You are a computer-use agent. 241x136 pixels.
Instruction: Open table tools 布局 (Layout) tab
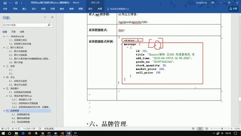pos(99,9)
